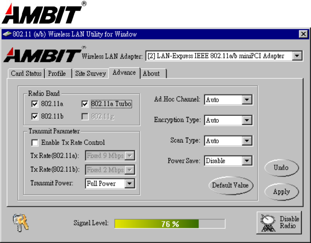Click the Undo button
The width and height of the screenshot is (311, 243).
click(281, 168)
